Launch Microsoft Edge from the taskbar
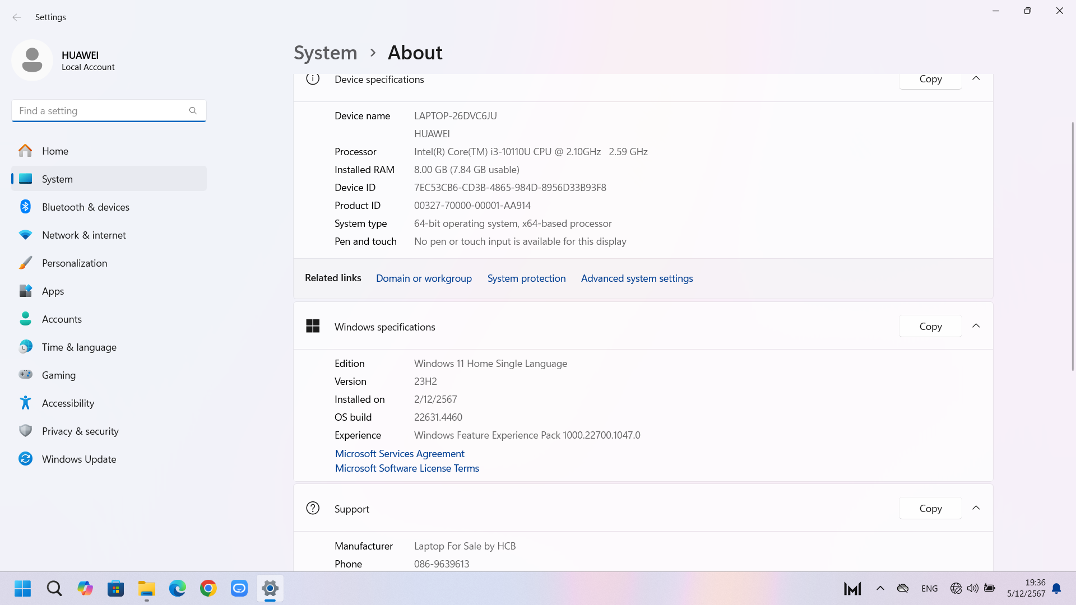 coord(178,588)
